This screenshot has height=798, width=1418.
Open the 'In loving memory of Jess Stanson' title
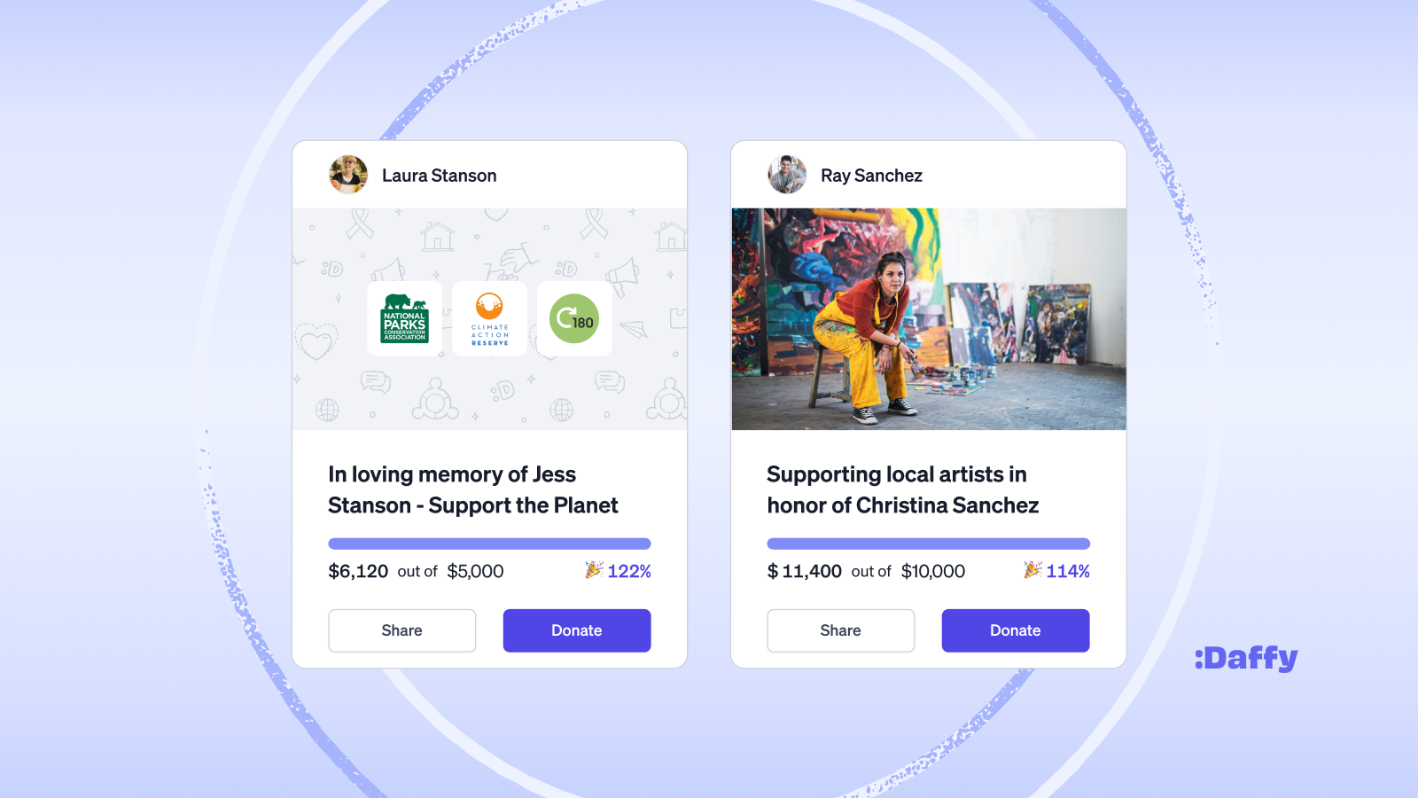(x=473, y=489)
